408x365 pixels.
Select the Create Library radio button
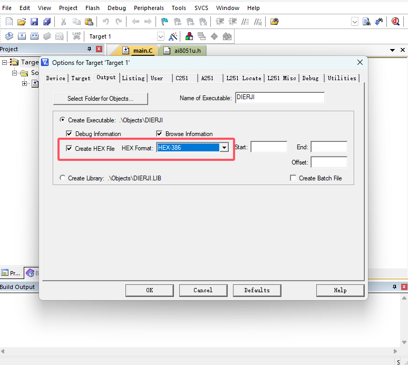pyautogui.click(x=62, y=178)
